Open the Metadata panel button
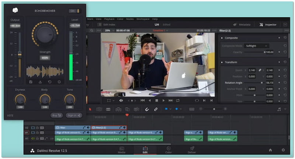Viewport: 295px width, 159px height. point(242,25)
